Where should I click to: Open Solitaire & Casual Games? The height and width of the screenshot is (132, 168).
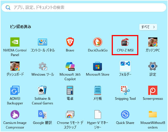(43, 90)
